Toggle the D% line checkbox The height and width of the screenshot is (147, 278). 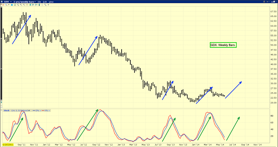40,110
